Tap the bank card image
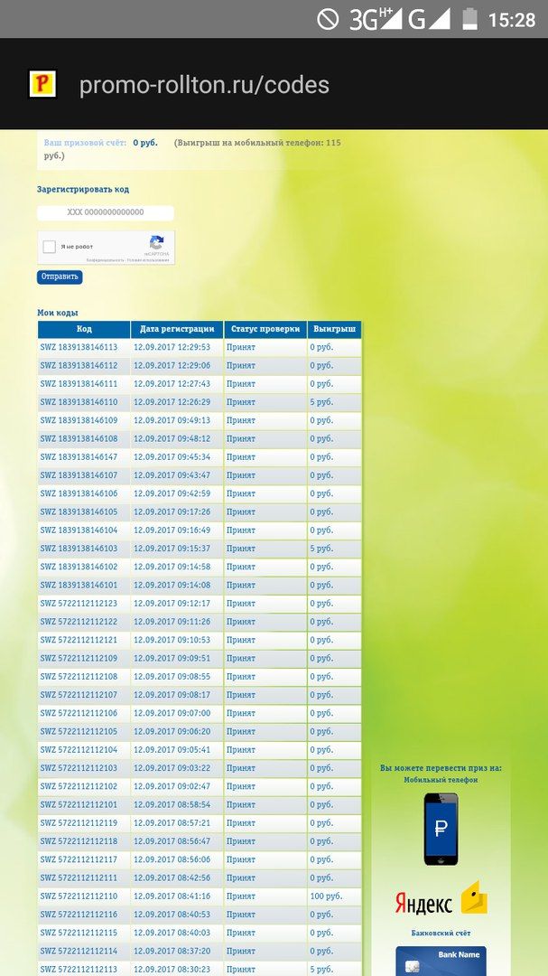The height and width of the screenshot is (976, 548). (441, 961)
